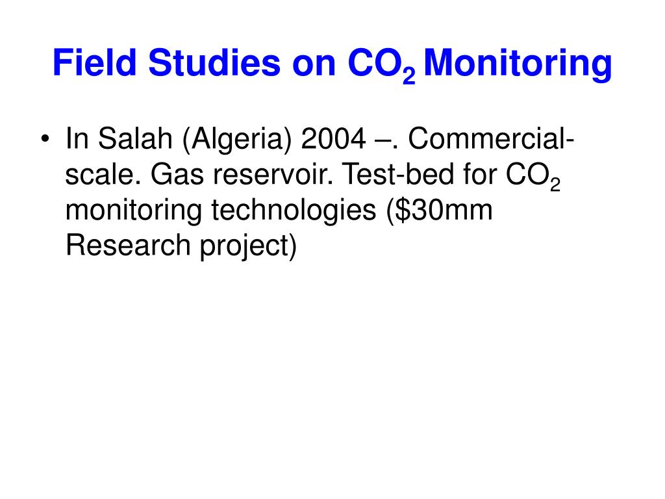Click the word 'Research'
The height and width of the screenshot is (499, 665).
[x=128, y=245]
